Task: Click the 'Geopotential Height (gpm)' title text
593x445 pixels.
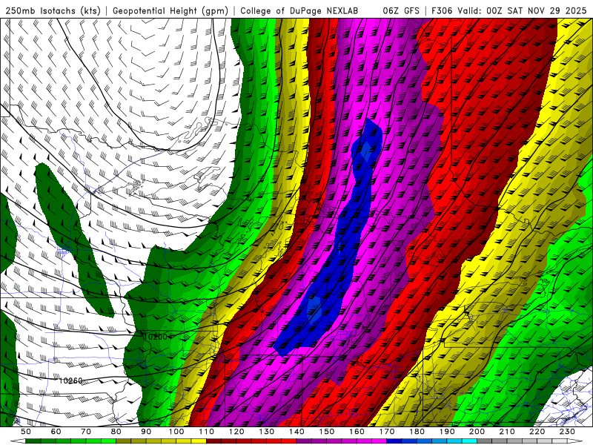Action: coord(170,11)
